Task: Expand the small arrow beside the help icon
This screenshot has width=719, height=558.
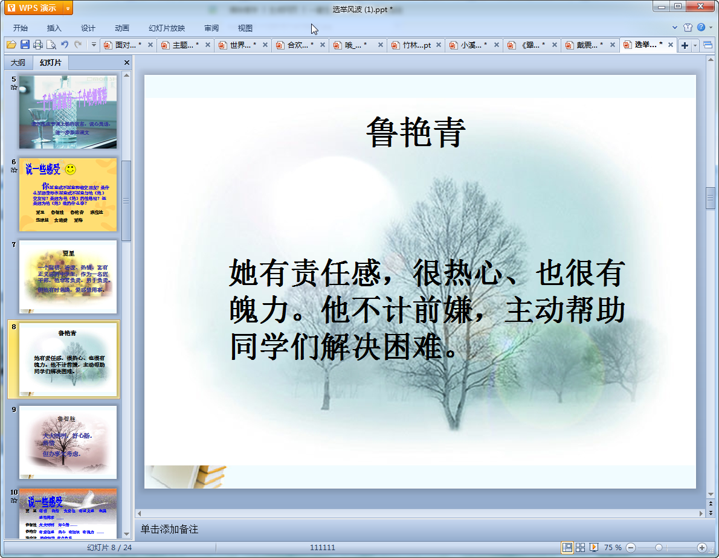Action: [x=711, y=28]
